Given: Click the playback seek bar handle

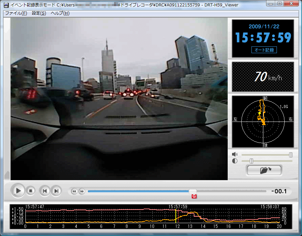Looking at the screenshot, I should [x=192, y=191].
